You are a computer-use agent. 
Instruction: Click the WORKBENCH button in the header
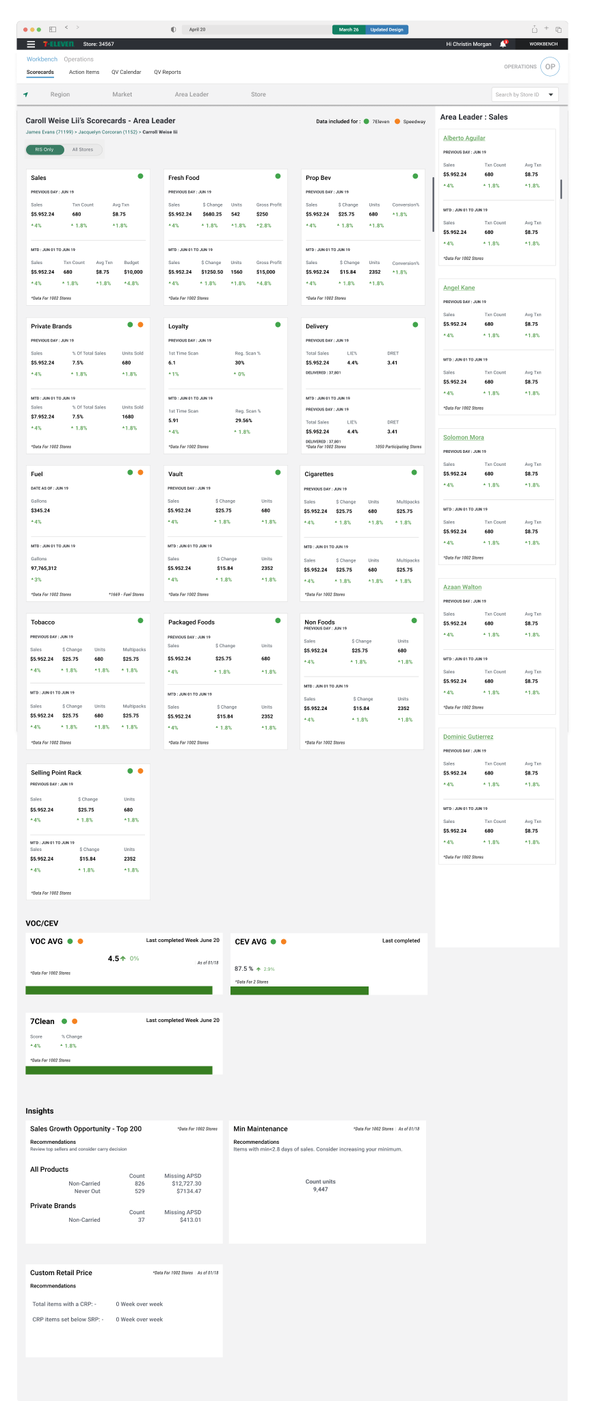tap(544, 44)
